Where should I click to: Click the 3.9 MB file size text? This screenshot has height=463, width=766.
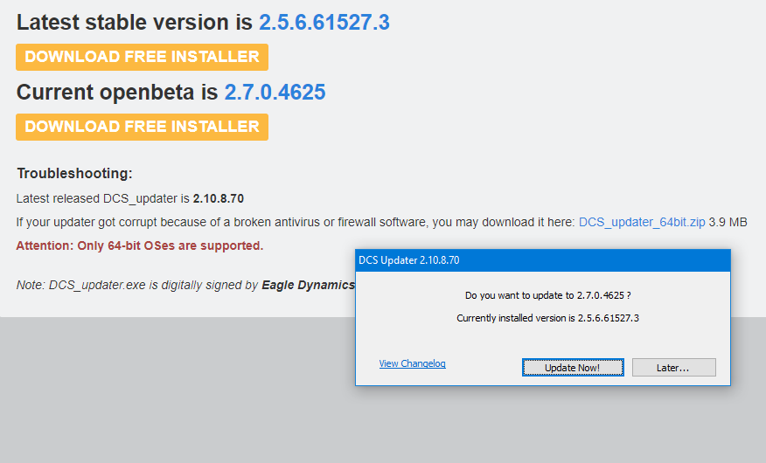click(728, 222)
